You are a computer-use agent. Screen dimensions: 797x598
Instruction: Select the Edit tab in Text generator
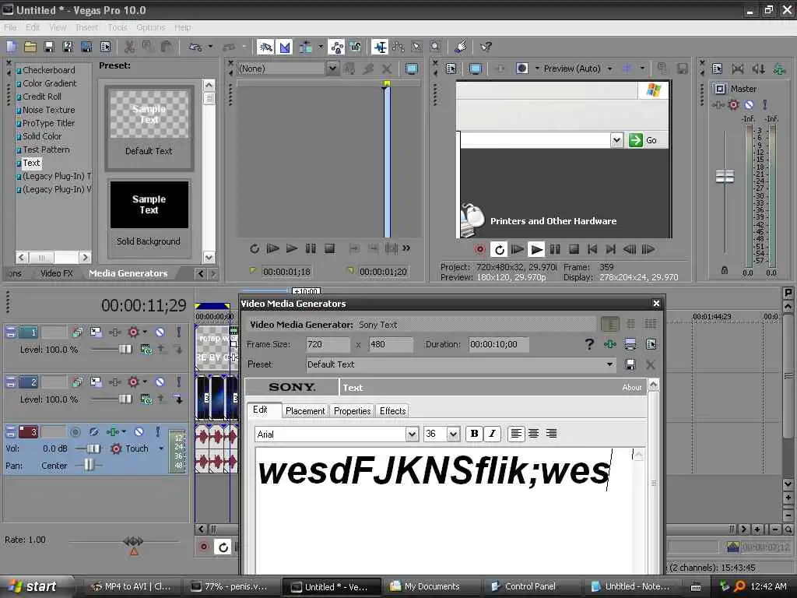tap(260, 410)
